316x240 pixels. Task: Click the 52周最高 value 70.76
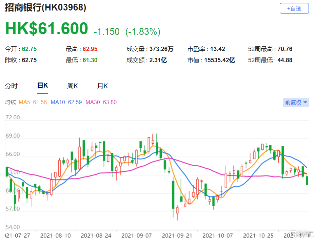(x=285, y=49)
